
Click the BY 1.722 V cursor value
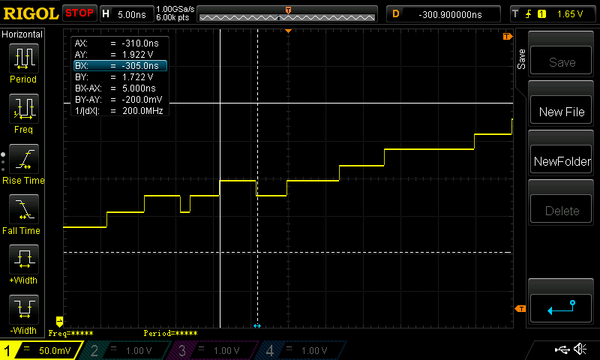[137, 77]
